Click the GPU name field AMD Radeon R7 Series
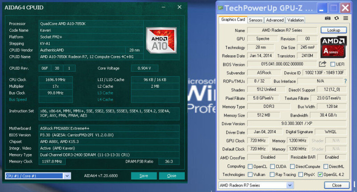The image size is (357, 192). click(282, 30)
